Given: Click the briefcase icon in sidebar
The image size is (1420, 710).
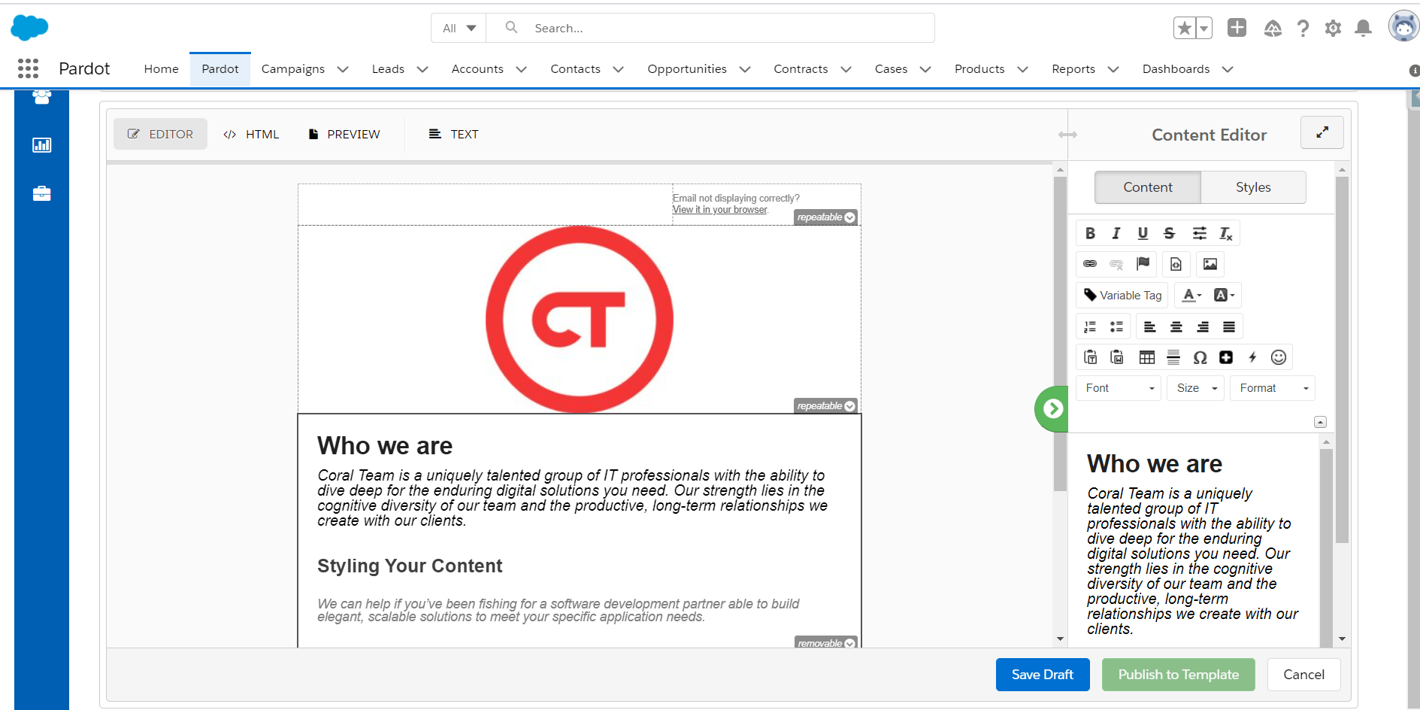Looking at the screenshot, I should (x=42, y=193).
